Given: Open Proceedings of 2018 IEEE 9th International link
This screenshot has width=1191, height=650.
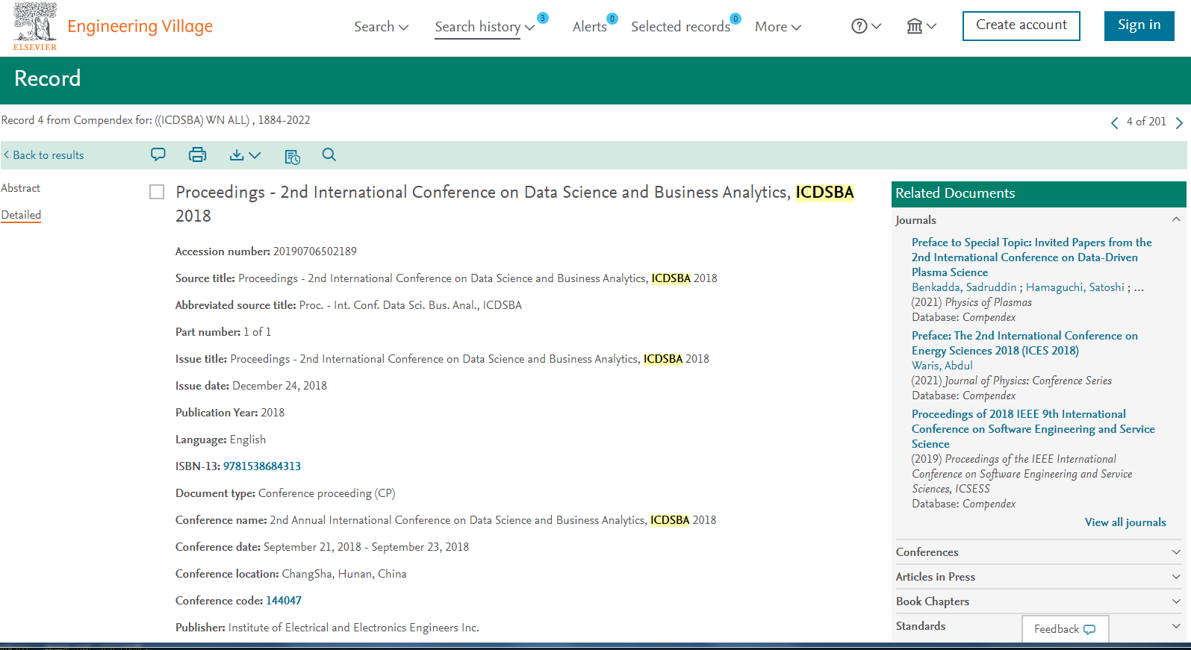Looking at the screenshot, I should [x=1033, y=429].
